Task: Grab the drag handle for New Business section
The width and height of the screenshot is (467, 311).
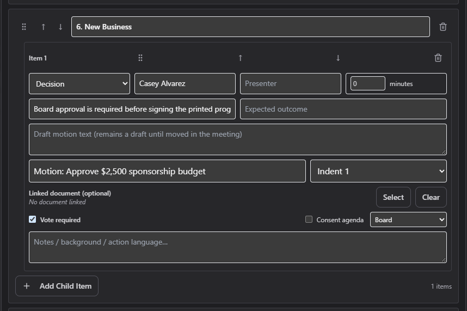Action: click(x=24, y=27)
